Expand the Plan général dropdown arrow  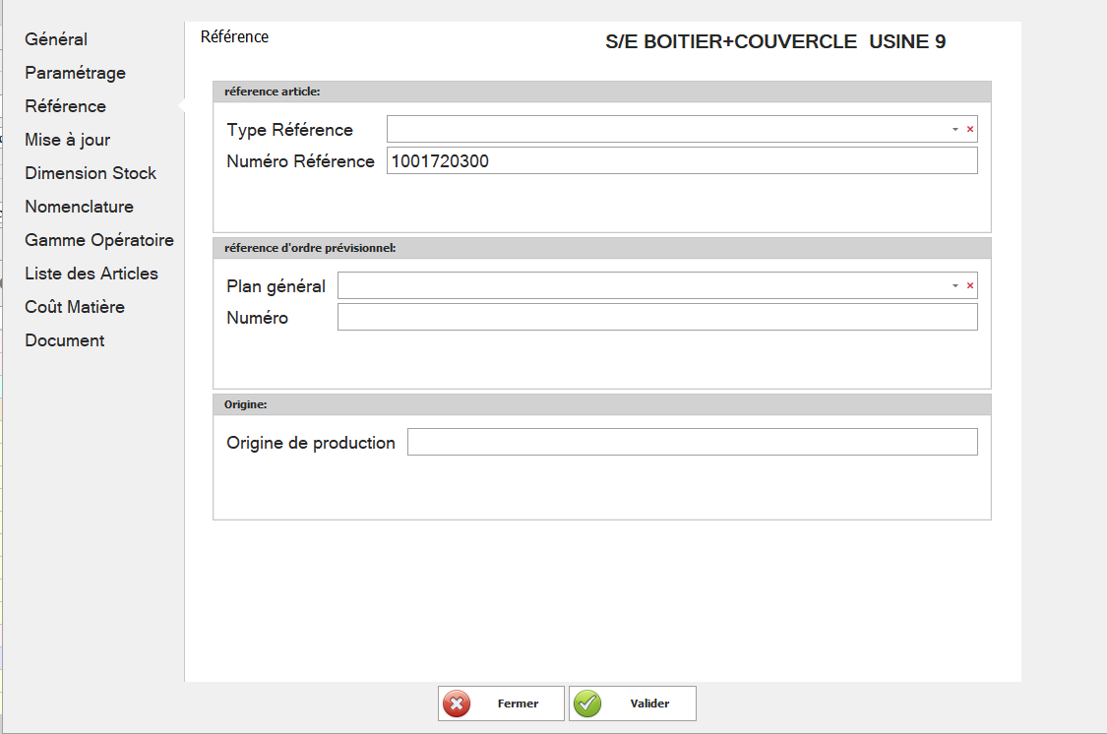click(x=954, y=286)
